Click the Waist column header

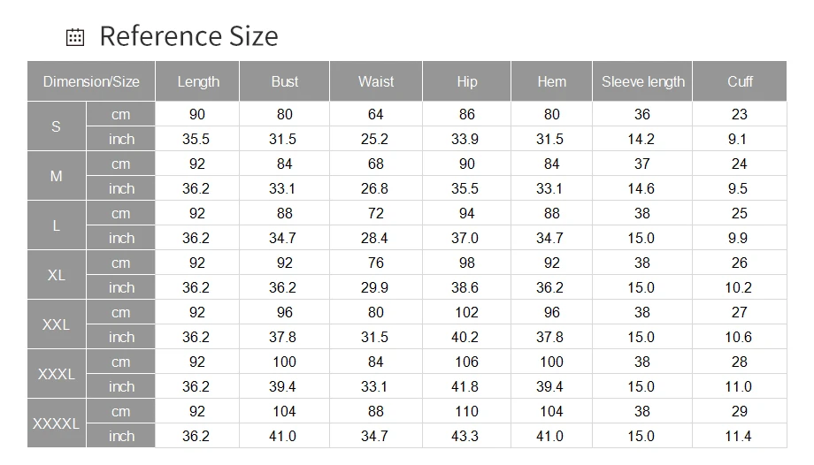376,81
